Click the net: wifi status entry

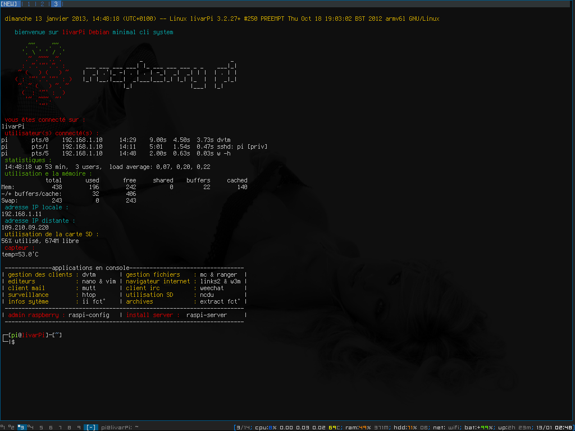pos(446,427)
